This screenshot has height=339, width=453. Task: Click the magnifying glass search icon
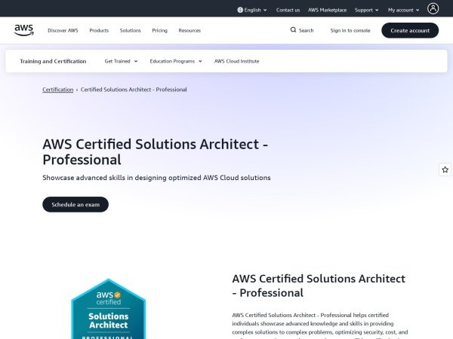(x=293, y=30)
